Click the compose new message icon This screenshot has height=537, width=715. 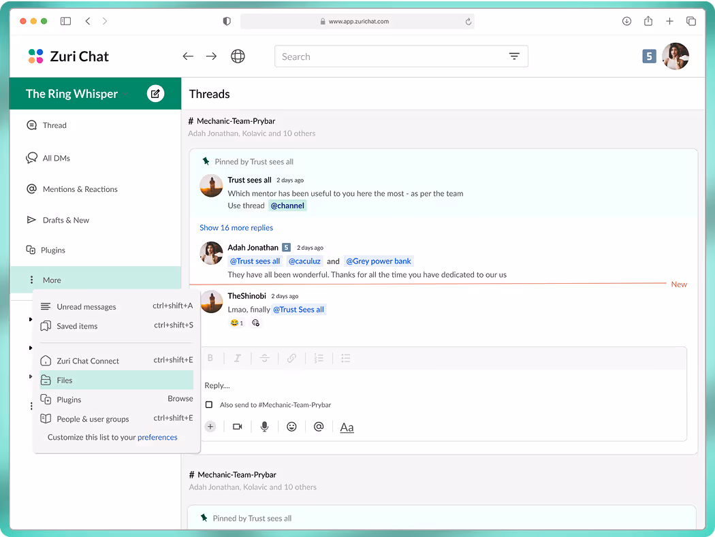tap(155, 94)
